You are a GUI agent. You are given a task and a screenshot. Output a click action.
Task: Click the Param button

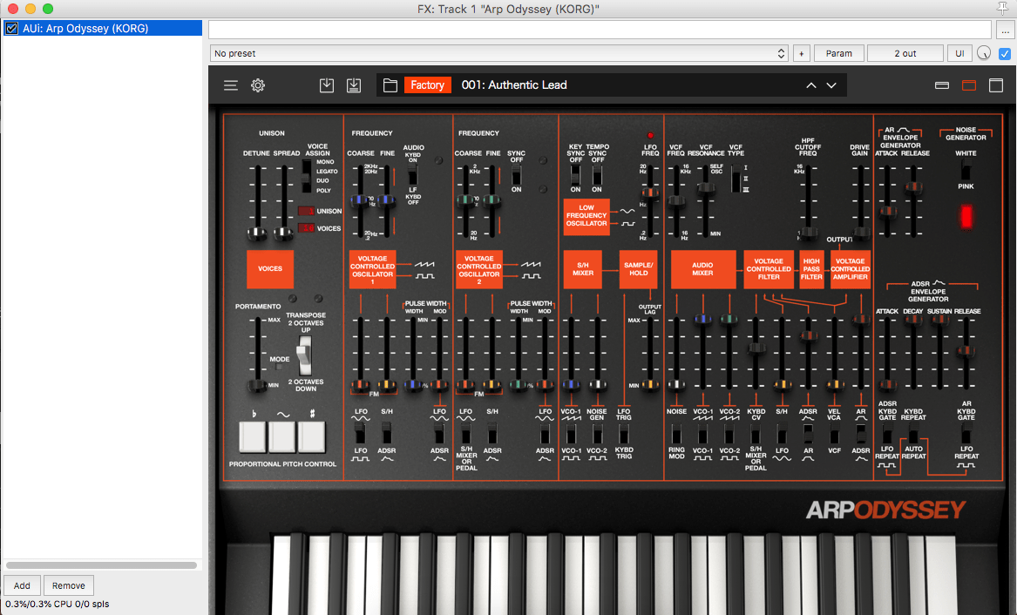(838, 53)
